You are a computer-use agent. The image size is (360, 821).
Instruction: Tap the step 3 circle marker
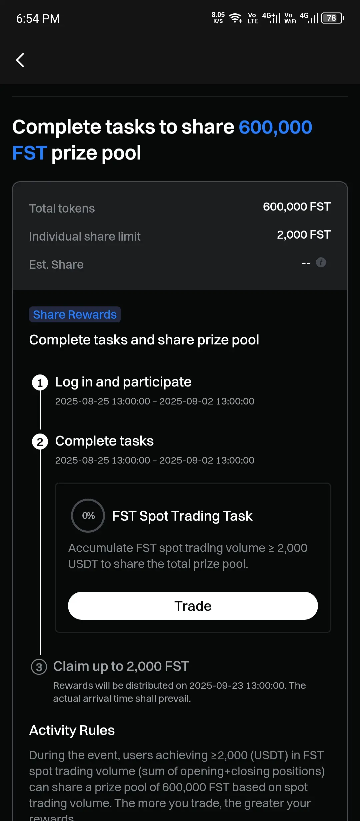pyautogui.click(x=39, y=667)
